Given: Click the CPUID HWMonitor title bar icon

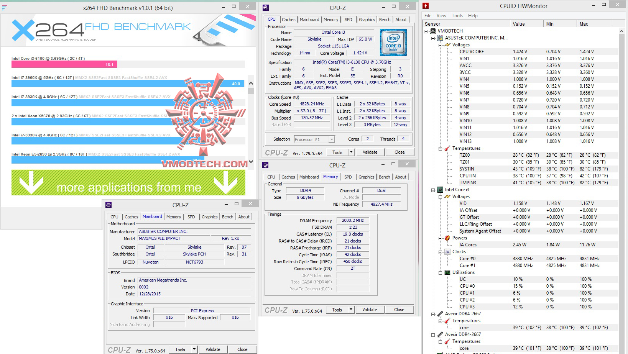Looking at the screenshot, I should 426,6.
